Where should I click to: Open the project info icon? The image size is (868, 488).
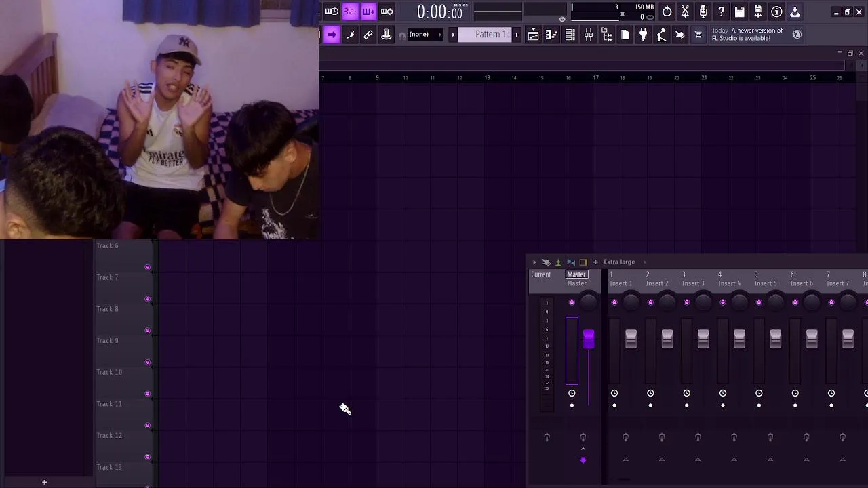[776, 12]
